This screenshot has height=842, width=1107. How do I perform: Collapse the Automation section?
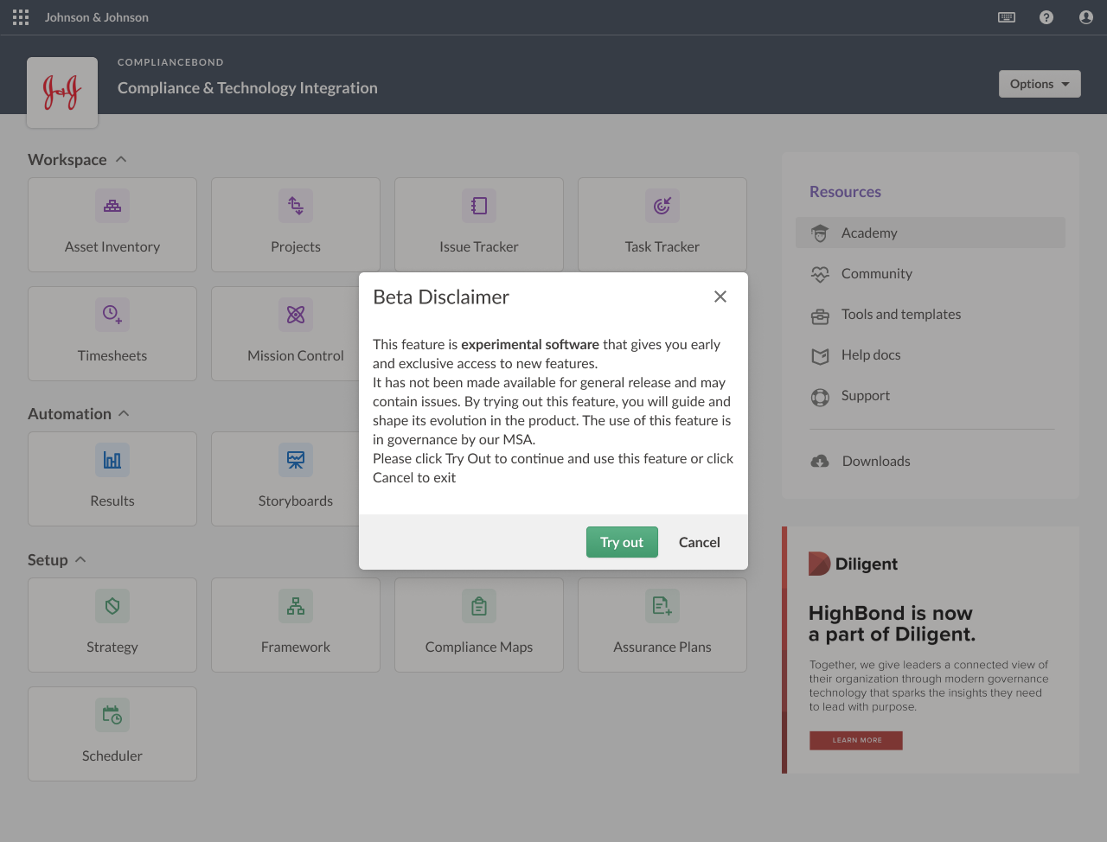tap(124, 414)
